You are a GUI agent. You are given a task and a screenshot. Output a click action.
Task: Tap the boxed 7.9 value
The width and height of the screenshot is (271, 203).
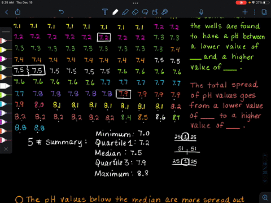pos(123,94)
